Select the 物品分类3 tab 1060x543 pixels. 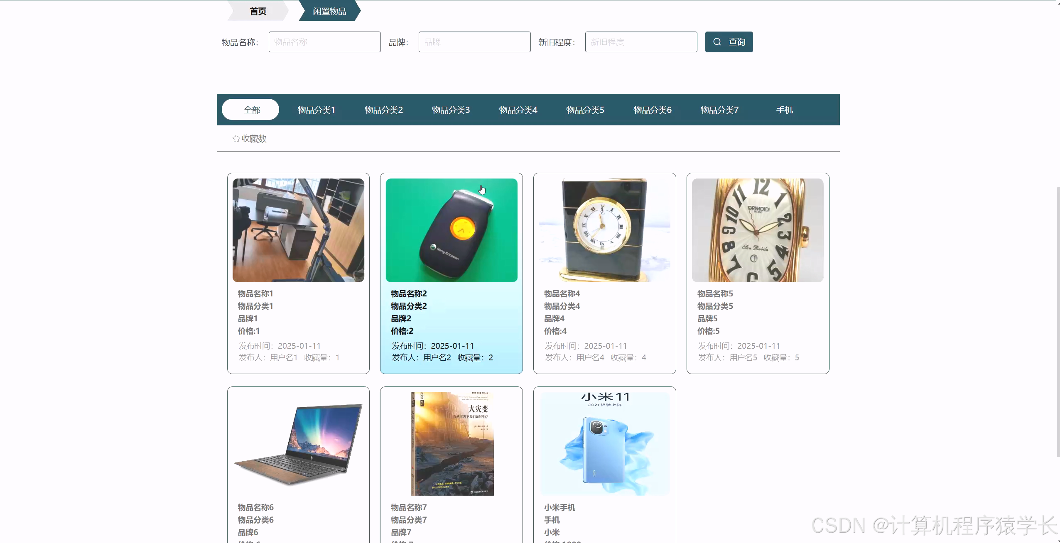click(x=451, y=110)
